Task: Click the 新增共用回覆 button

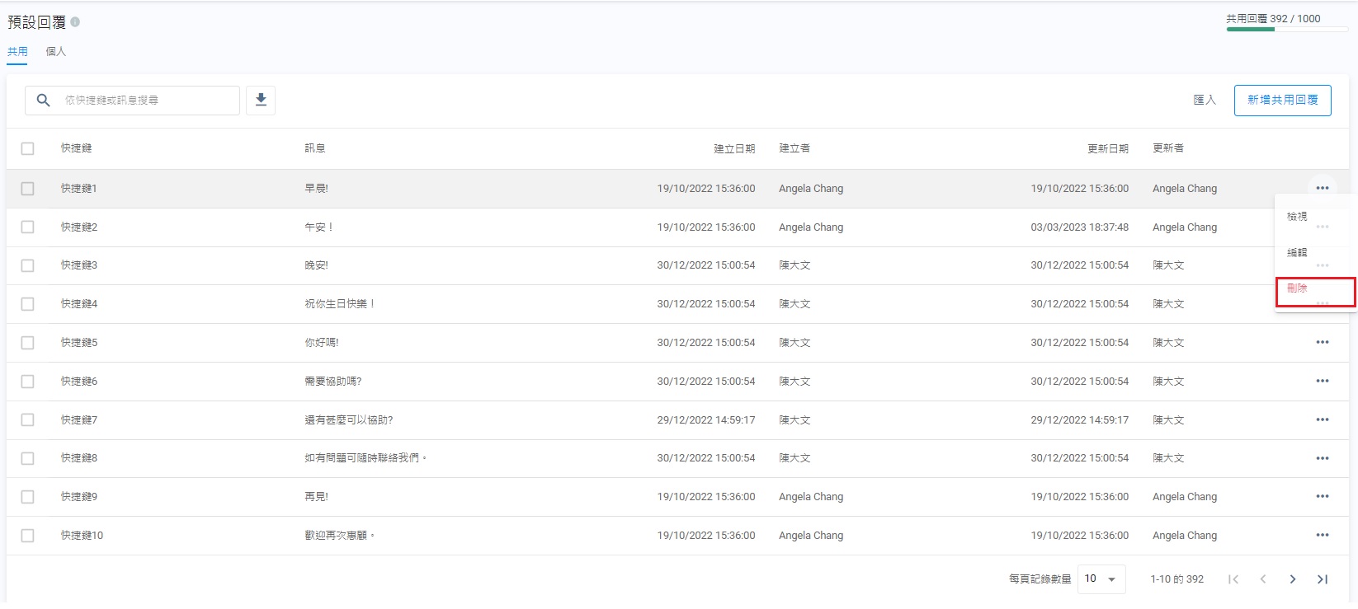Action: pyautogui.click(x=1282, y=100)
